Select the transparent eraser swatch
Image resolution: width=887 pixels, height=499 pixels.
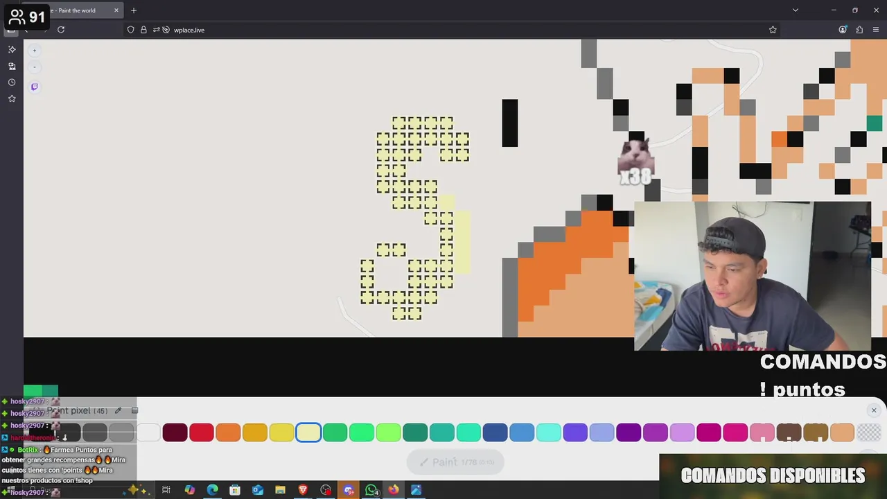coord(868,432)
